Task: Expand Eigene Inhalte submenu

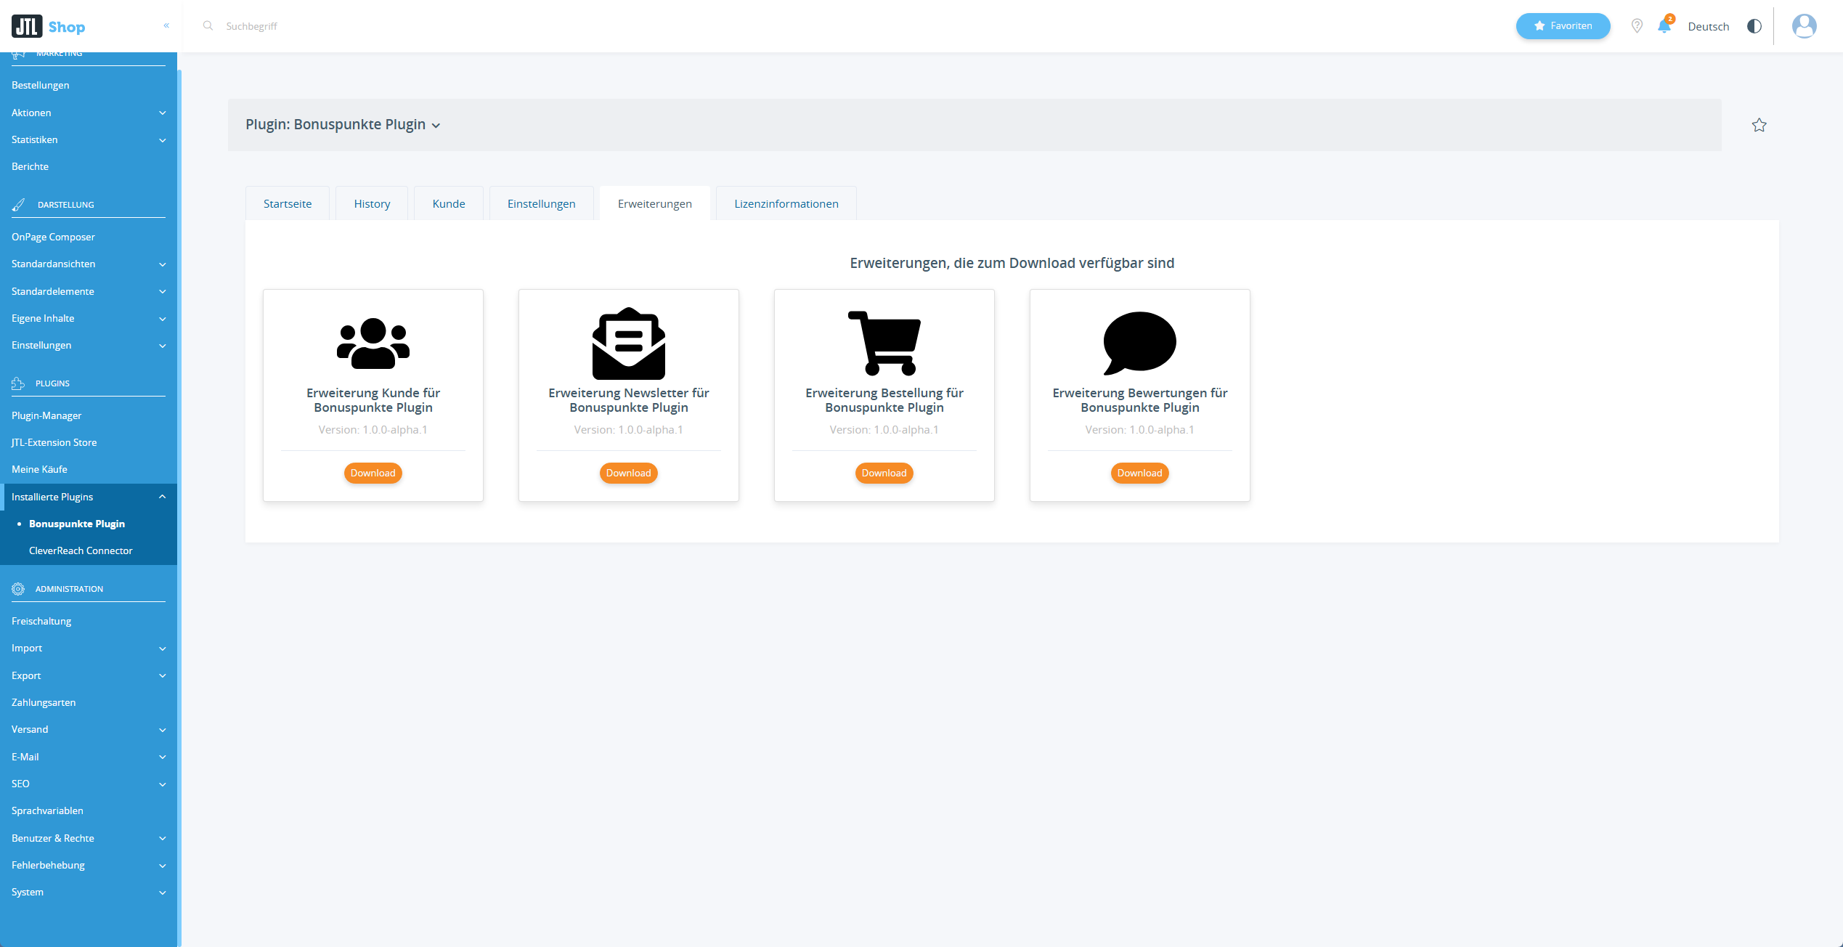Action: click(89, 318)
